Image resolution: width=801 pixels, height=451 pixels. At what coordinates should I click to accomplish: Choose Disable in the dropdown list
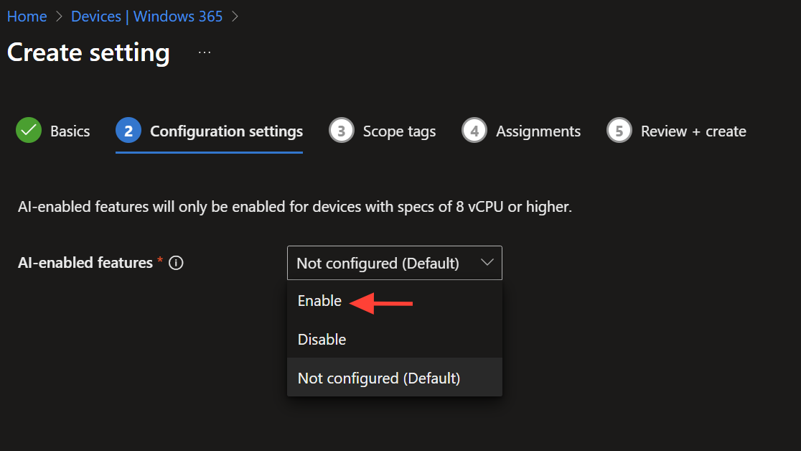pyautogui.click(x=322, y=340)
